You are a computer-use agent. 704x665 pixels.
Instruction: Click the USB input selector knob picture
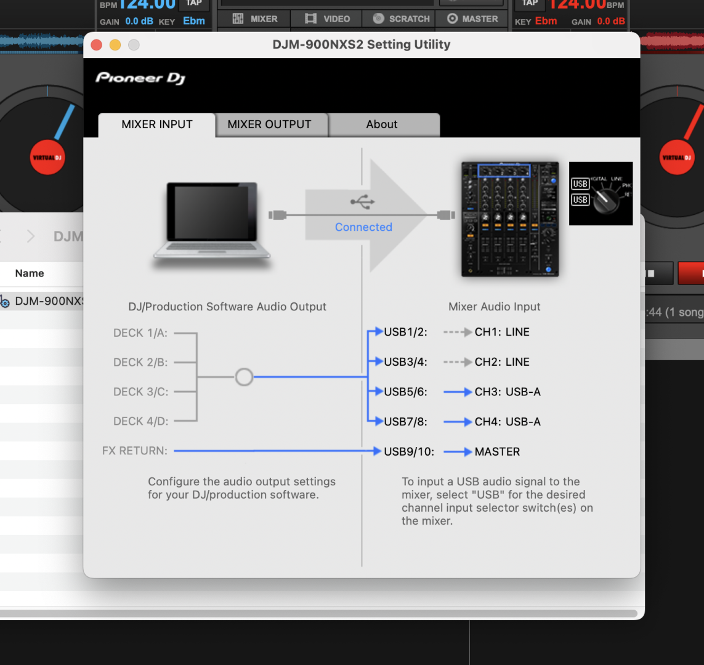pyautogui.click(x=601, y=193)
